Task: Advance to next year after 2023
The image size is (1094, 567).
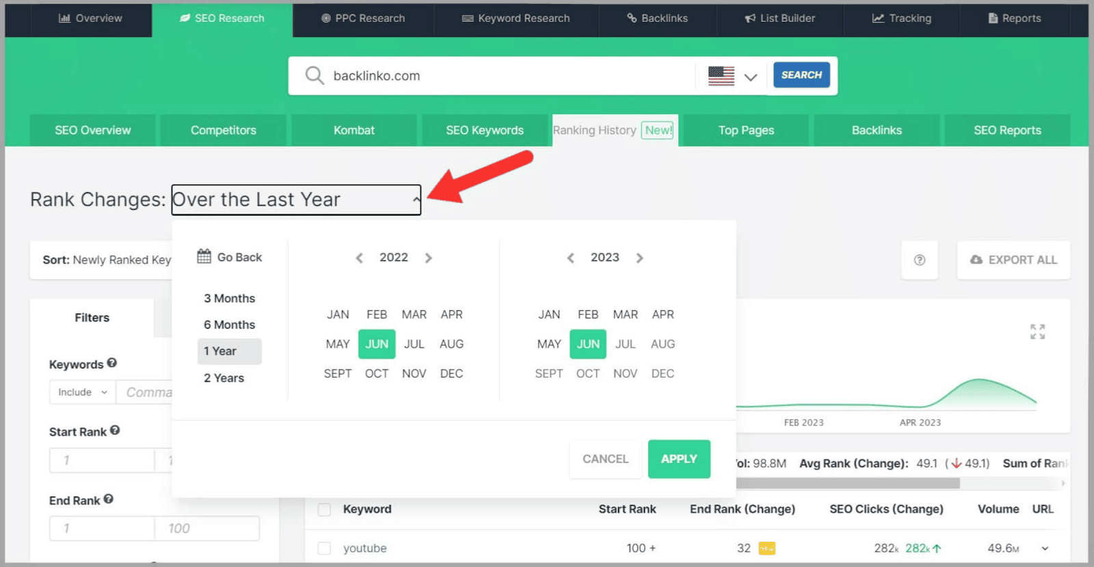Action: tap(640, 258)
